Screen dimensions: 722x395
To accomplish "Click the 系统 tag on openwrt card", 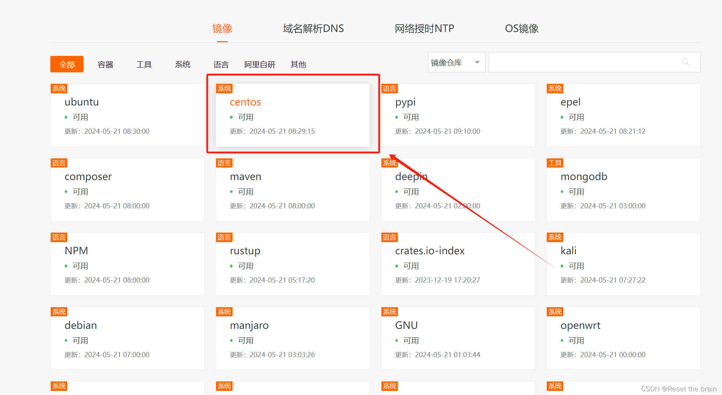I will [x=555, y=312].
